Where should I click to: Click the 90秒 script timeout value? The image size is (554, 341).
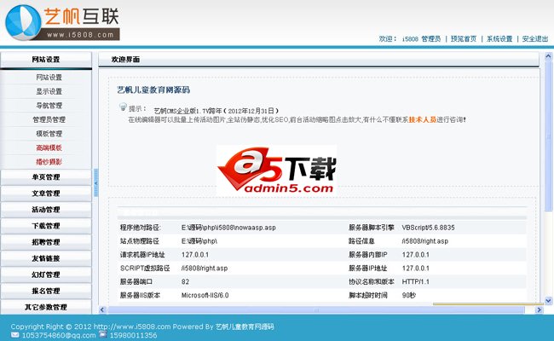point(409,296)
